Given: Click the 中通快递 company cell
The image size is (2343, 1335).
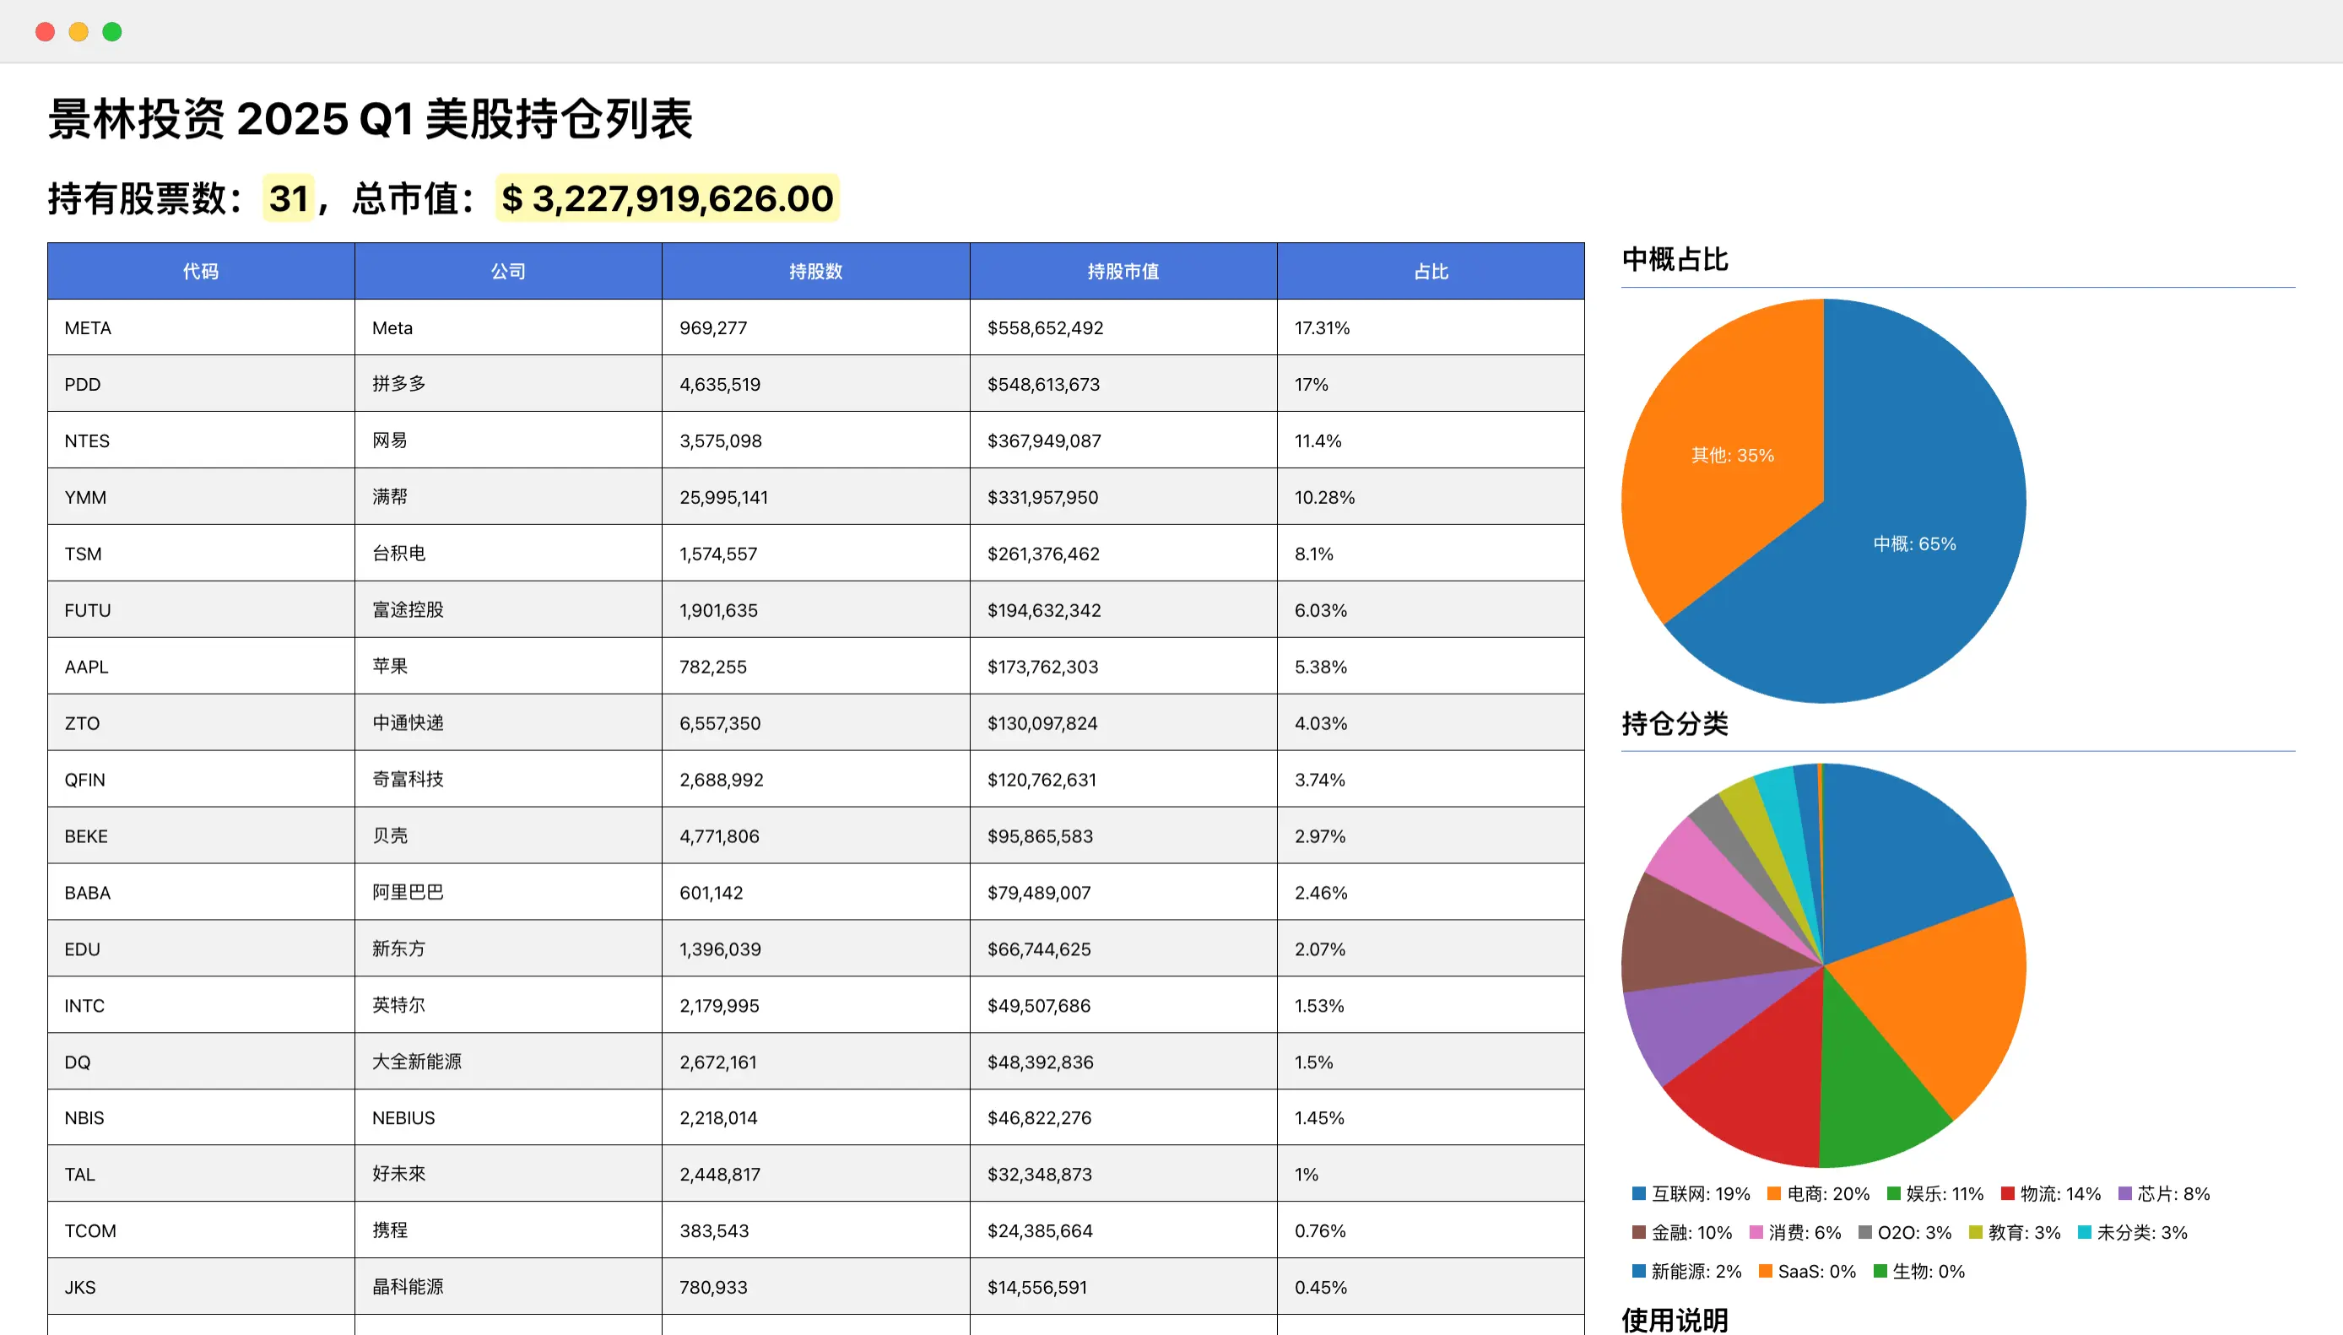Looking at the screenshot, I should (508, 722).
